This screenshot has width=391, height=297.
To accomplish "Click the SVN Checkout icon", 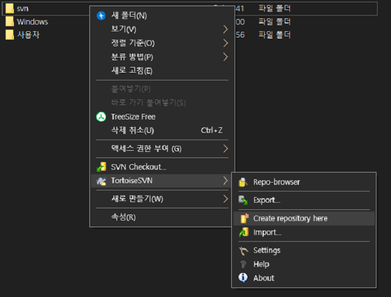I will pyautogui.click(x=101, y=167).
